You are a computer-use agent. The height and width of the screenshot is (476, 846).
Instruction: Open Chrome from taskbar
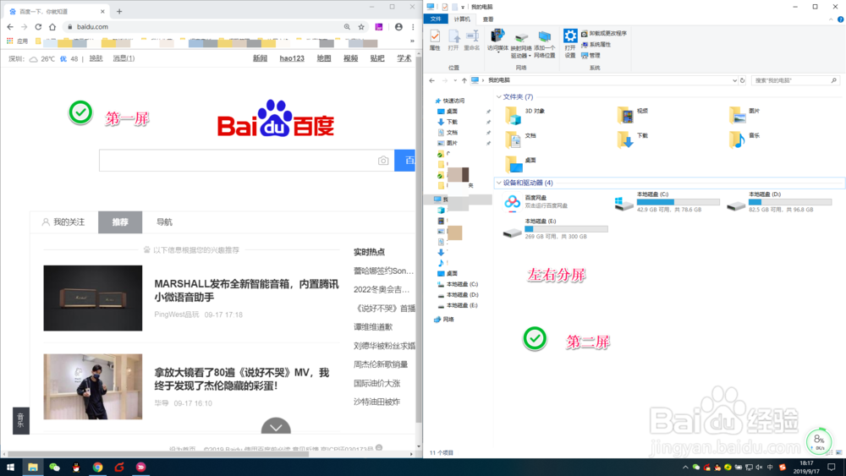point(97,468)
